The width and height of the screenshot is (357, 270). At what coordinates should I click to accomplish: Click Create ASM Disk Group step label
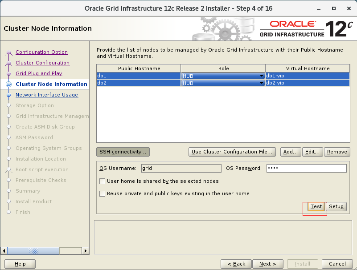click(x=45, y=127)
